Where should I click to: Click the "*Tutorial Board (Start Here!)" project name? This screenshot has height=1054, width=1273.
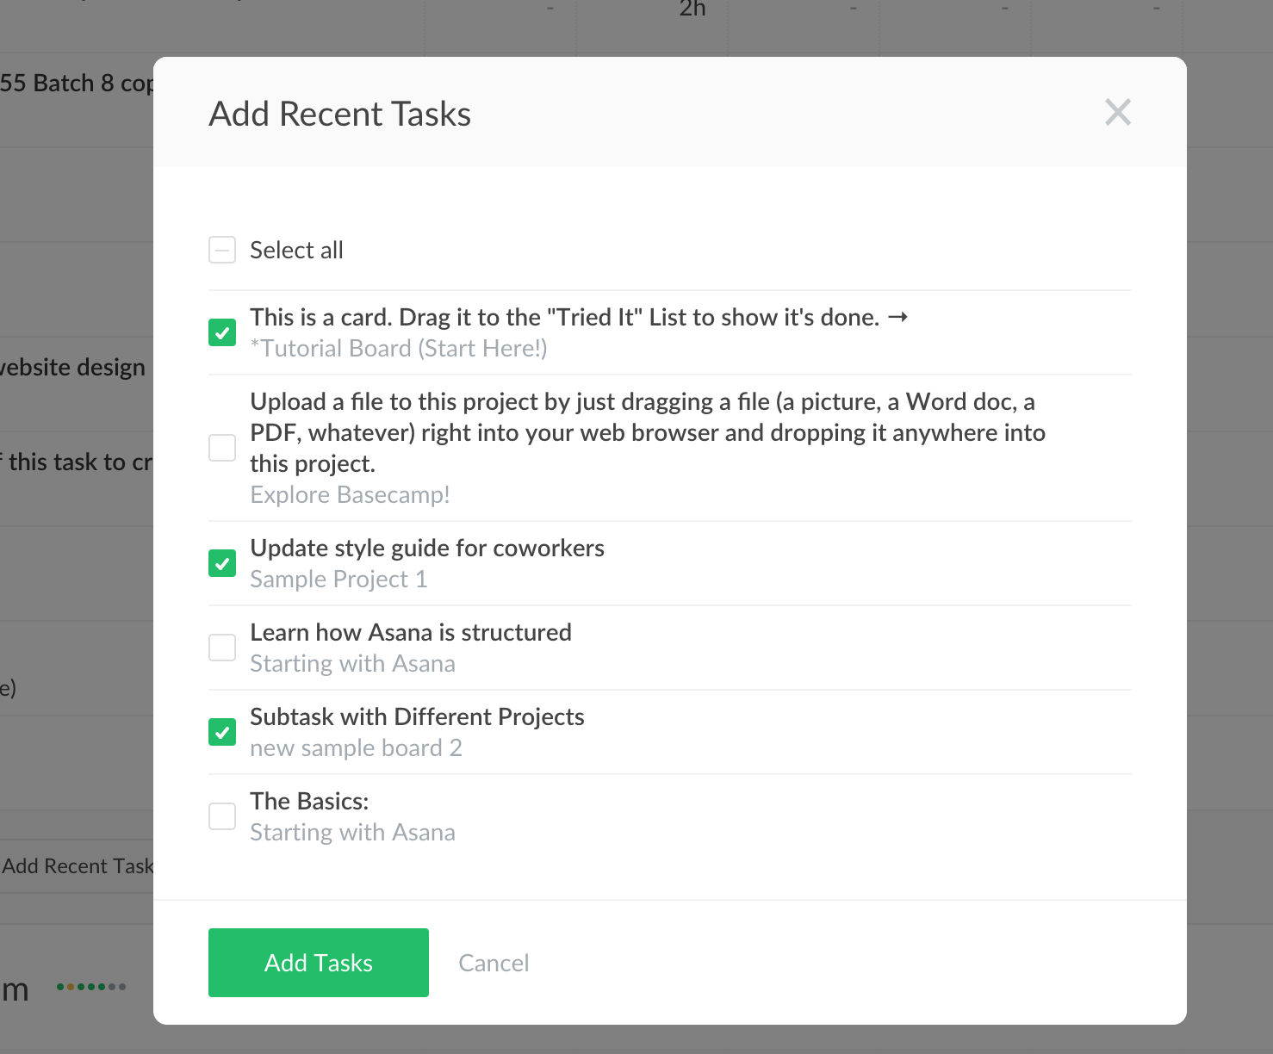point(399,349)
